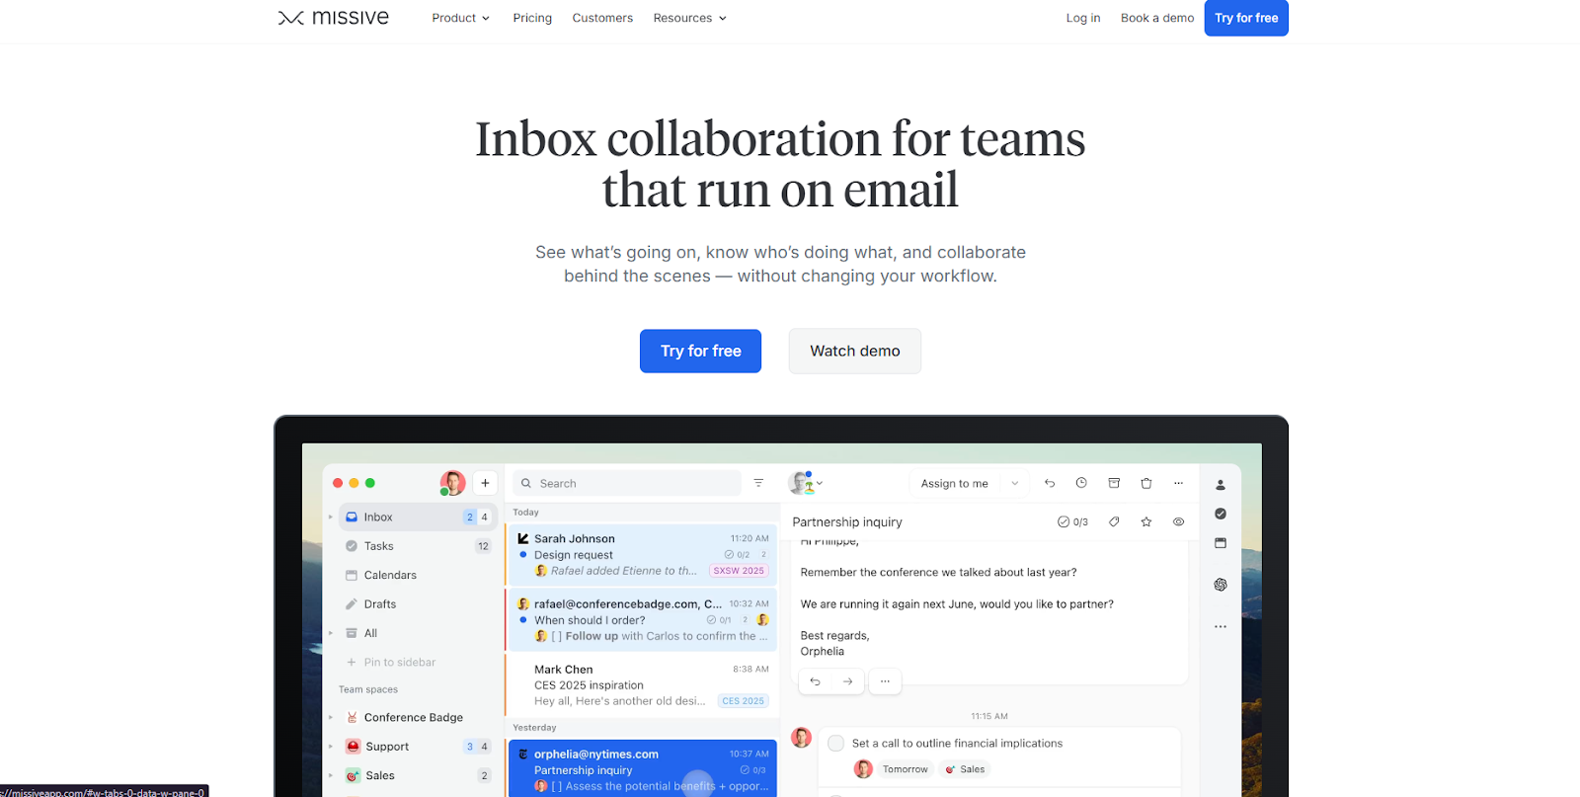This screenshot has width=1580, height=797.
Task: Click the Assign to me button
Action: coord(954,483)
